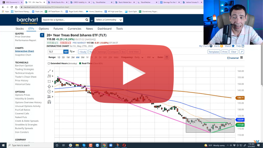Viewport: 263px width, 148px height.
Task: Select the arrow marker tool icon
Action: [x=49, y=86]
